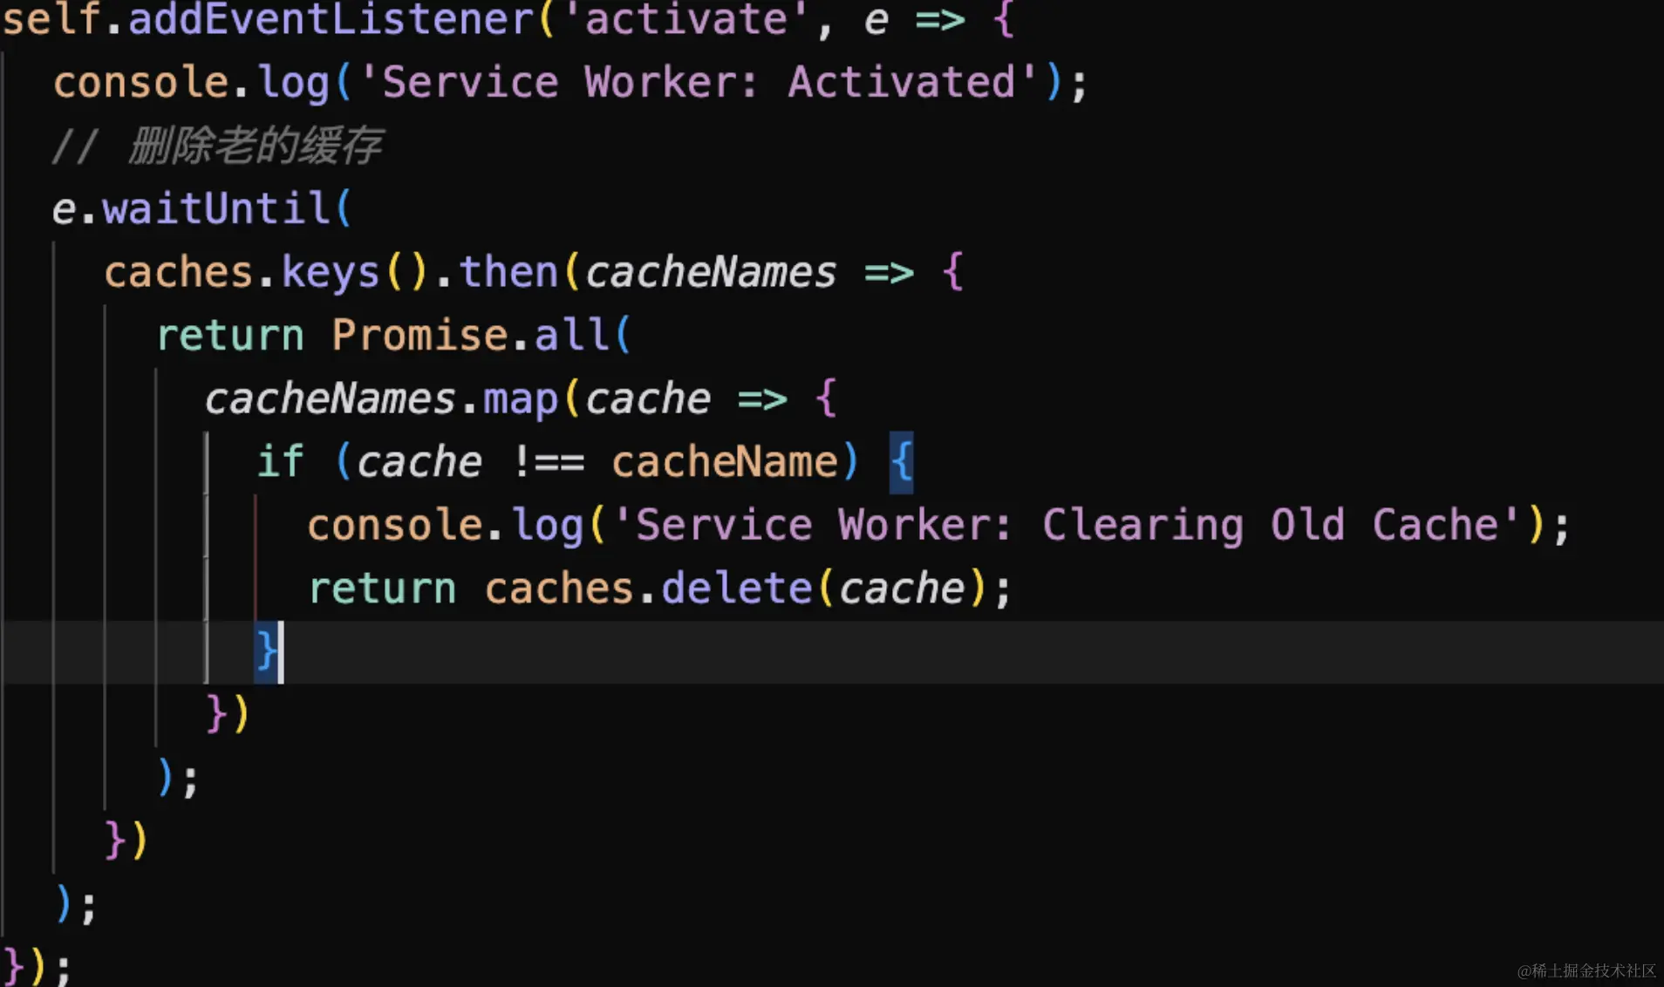Screen dimensions: 1664x987
Task: Click the final '});' closing line
Action: point(37,966)
